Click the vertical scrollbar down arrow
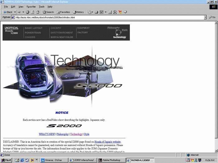The image size is (218, 163). click(216, 151)
